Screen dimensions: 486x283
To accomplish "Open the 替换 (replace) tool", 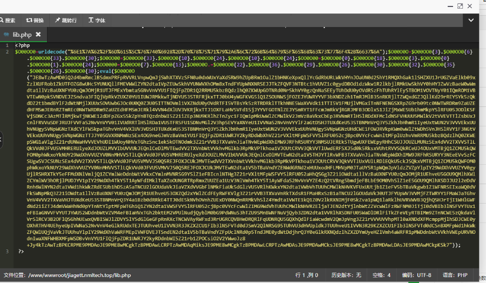I will (x=35, y=21).
